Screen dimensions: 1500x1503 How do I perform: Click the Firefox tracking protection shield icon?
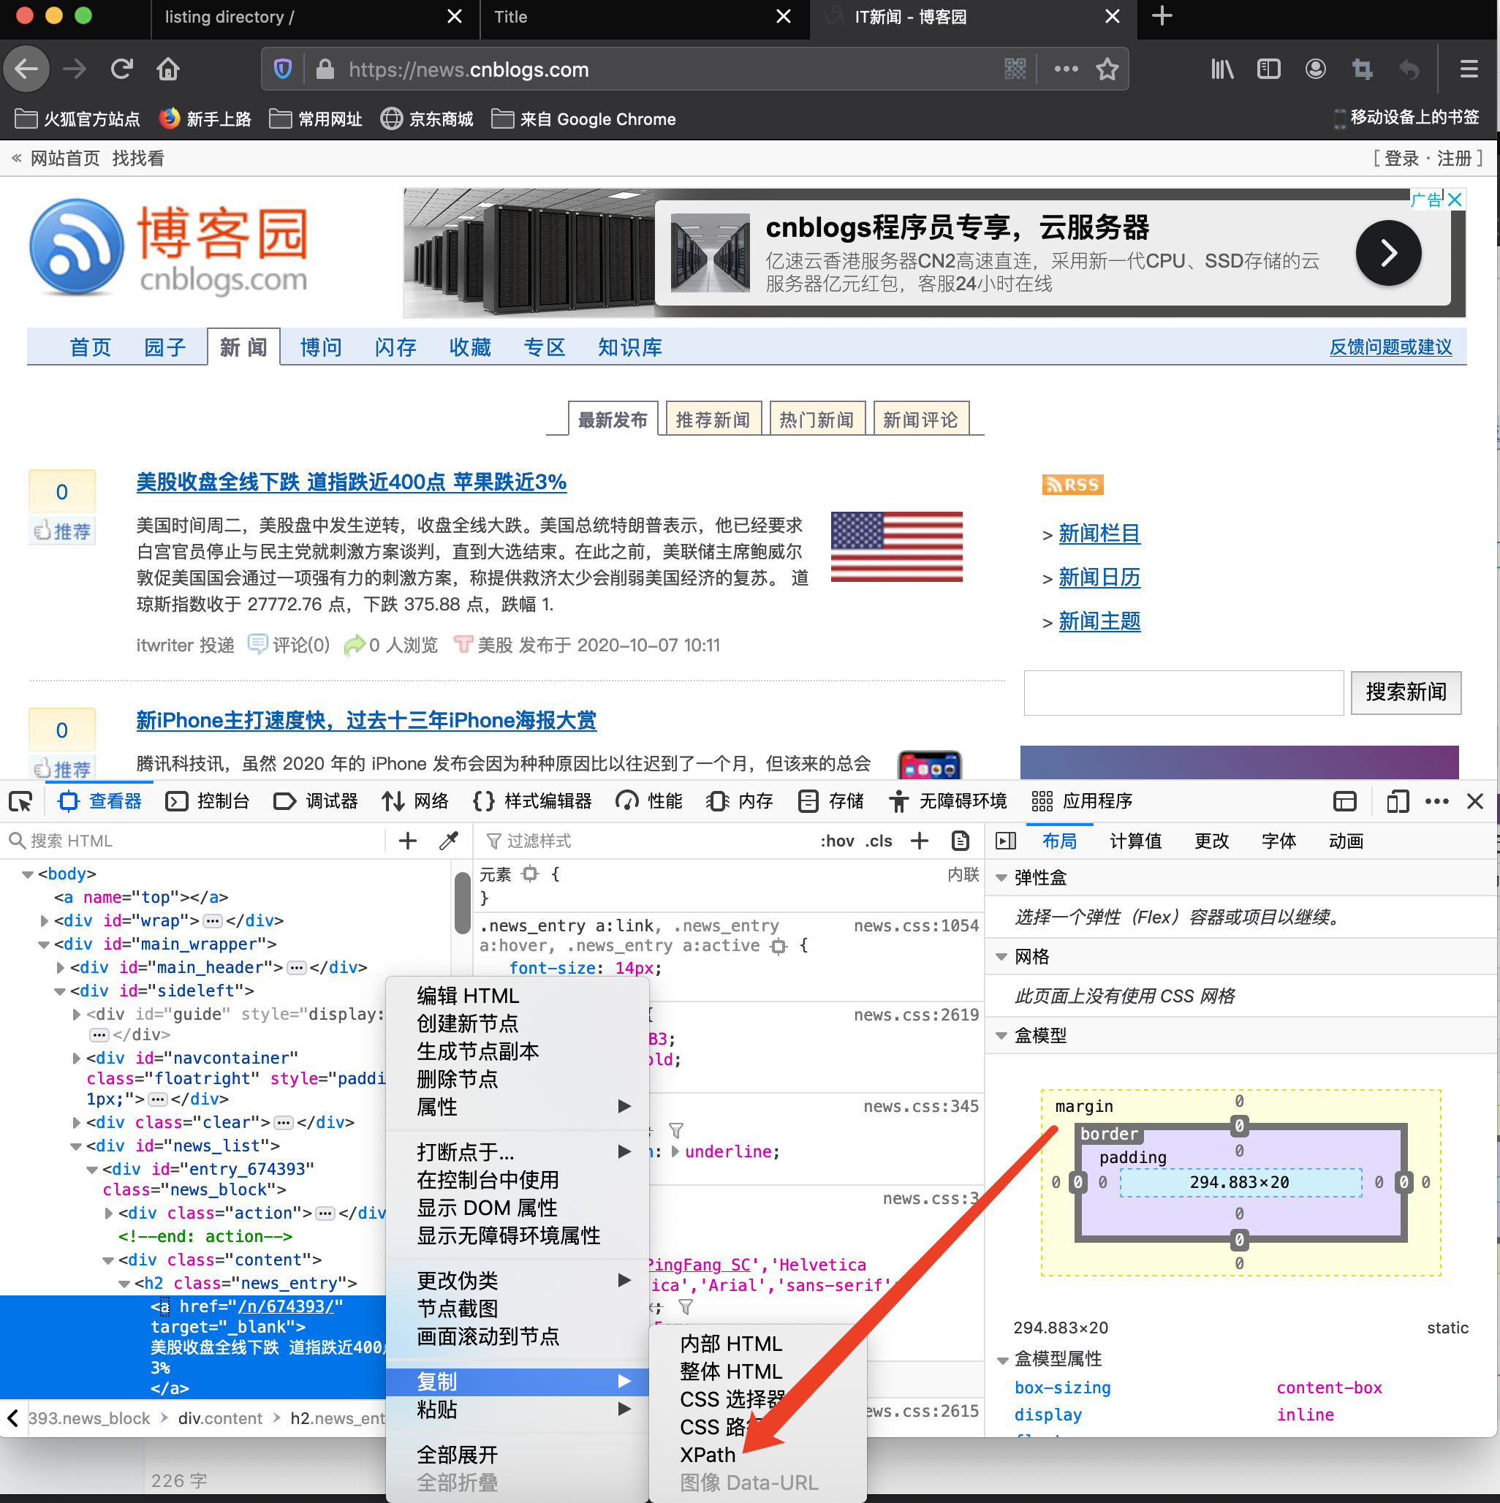click(x=282, y=69)
